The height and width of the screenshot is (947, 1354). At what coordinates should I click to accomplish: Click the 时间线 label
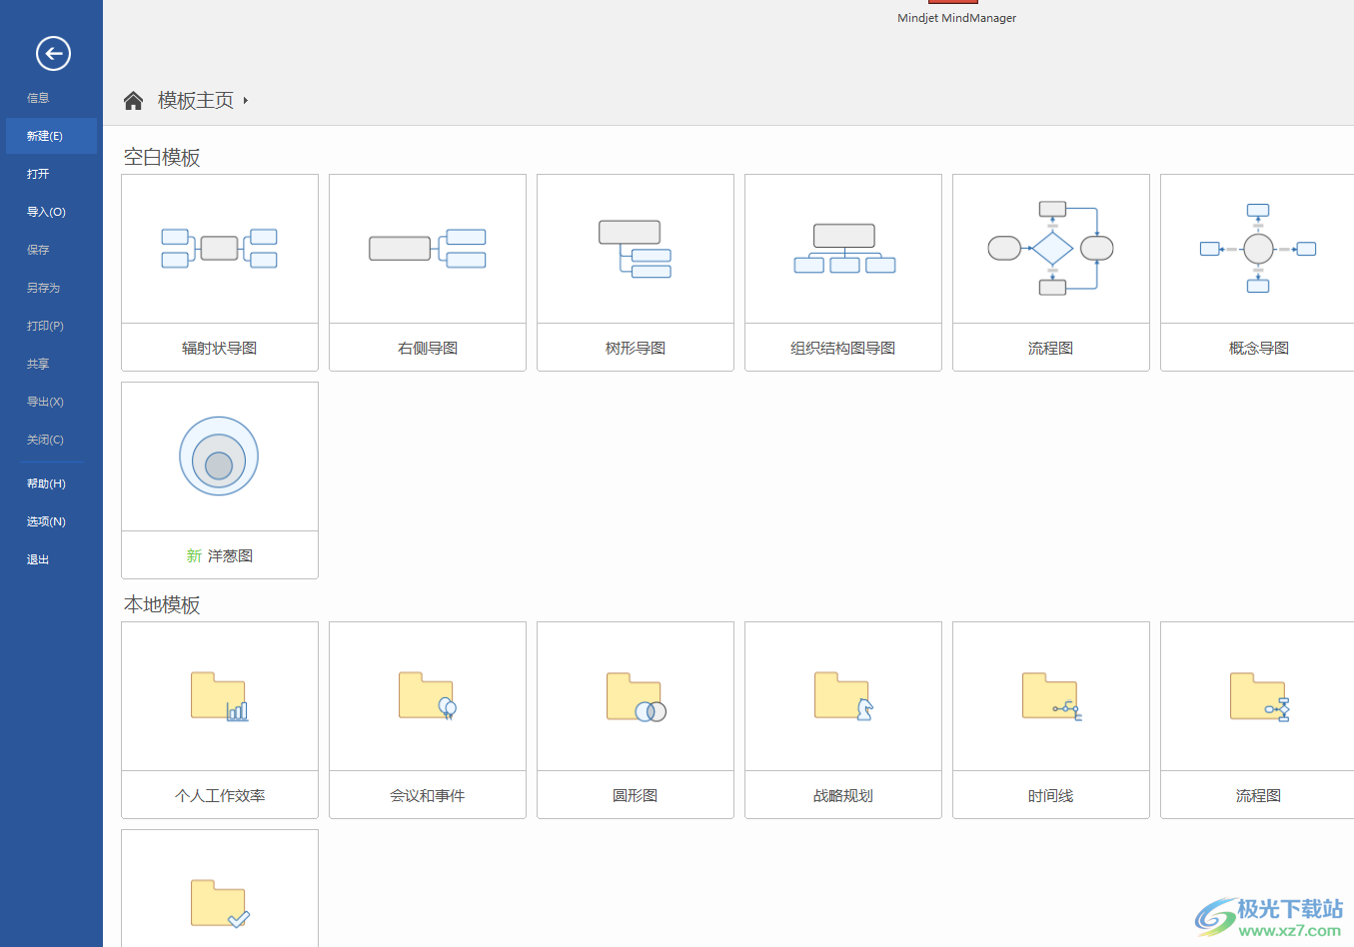click(1051, 795)
